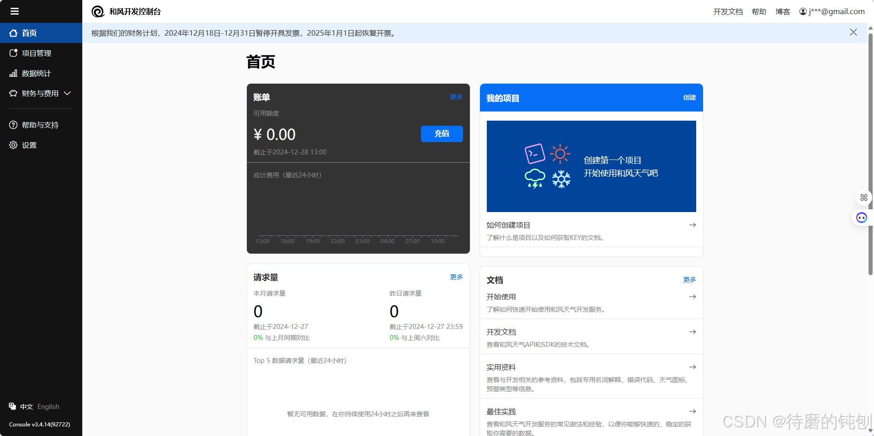This screenshot has width=874, height=436.
Task: Dismiss the invoice notice banner
Action: click(x=853, y=32)
